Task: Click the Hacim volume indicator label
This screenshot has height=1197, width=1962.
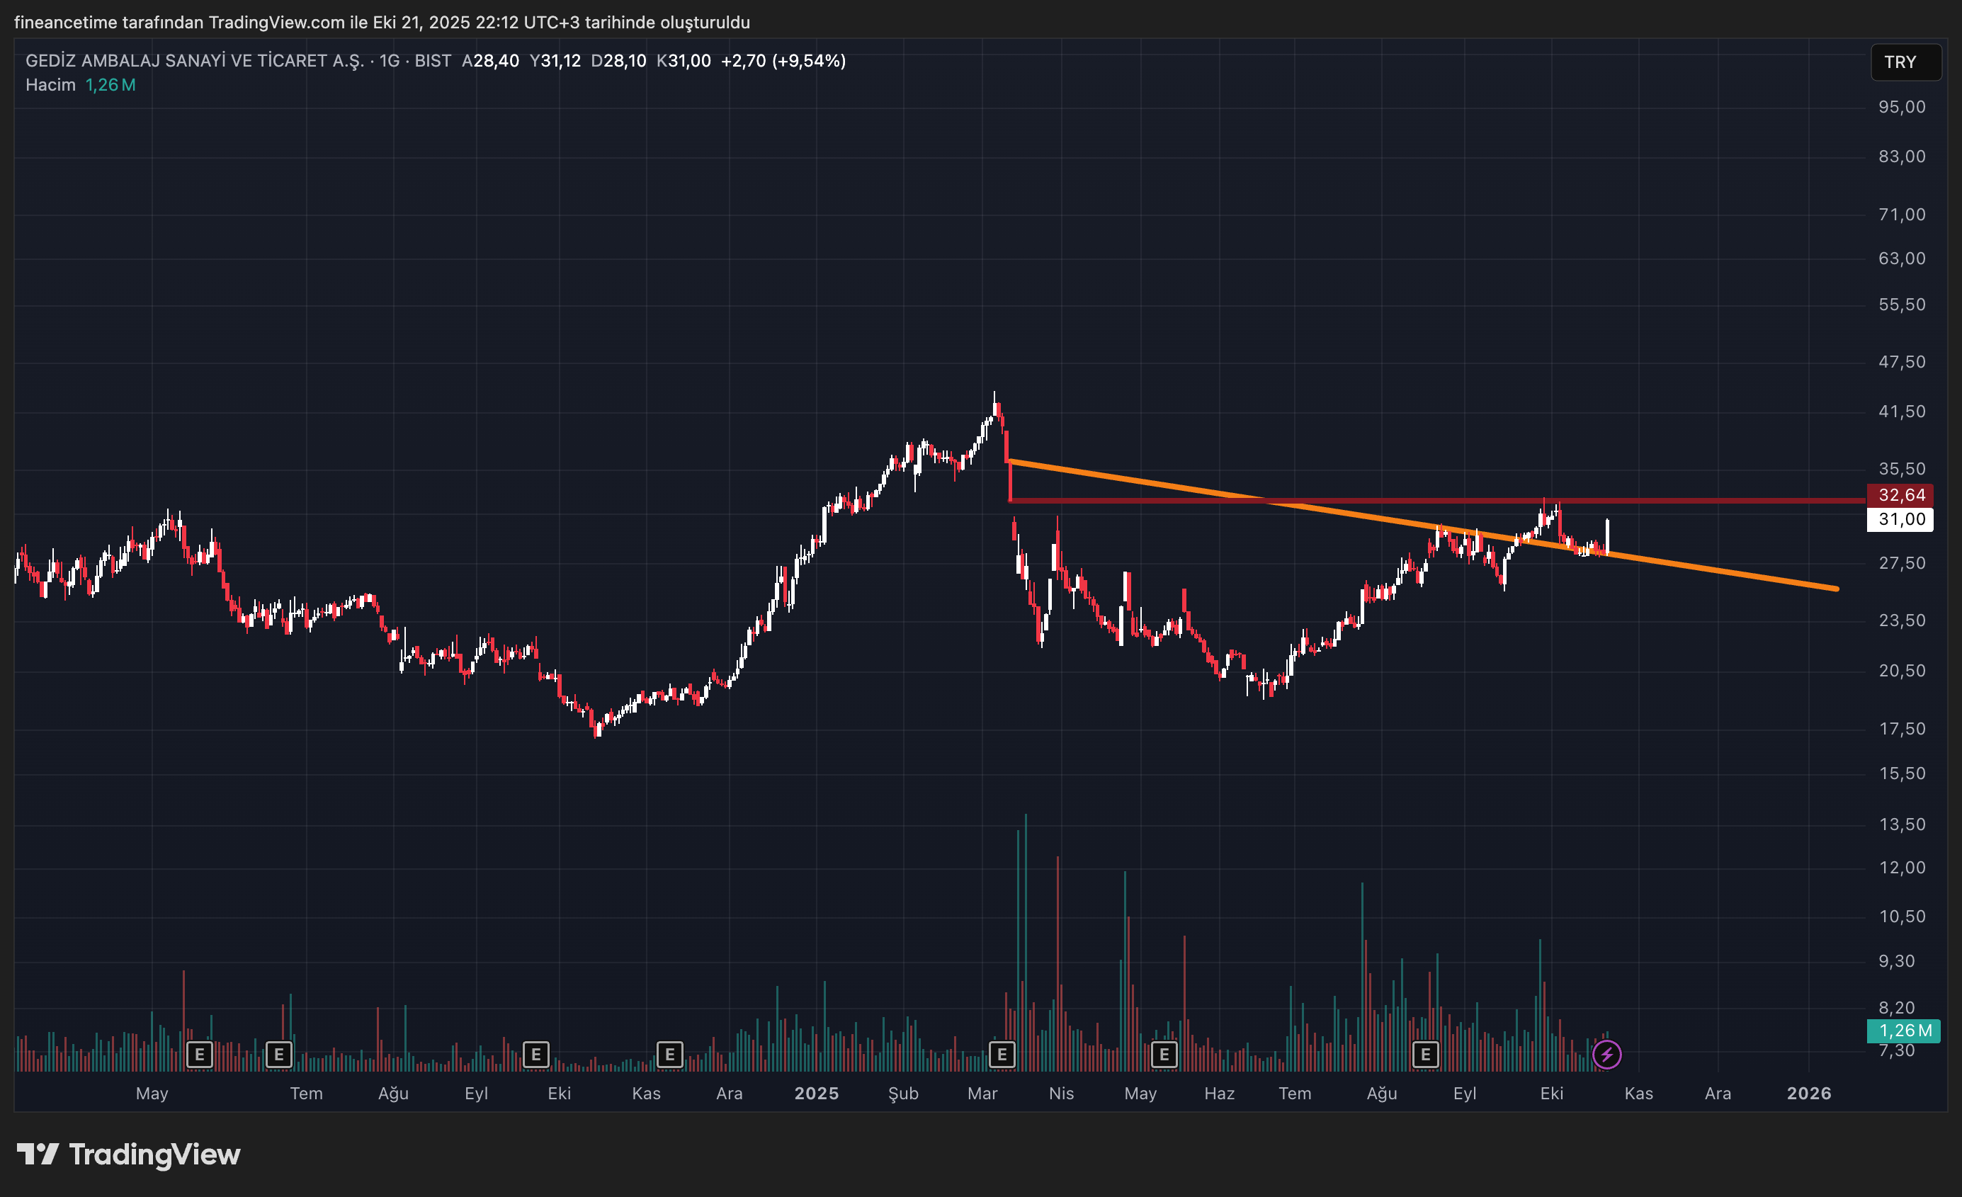Action: pyautogui.click(x=50, y=84)
